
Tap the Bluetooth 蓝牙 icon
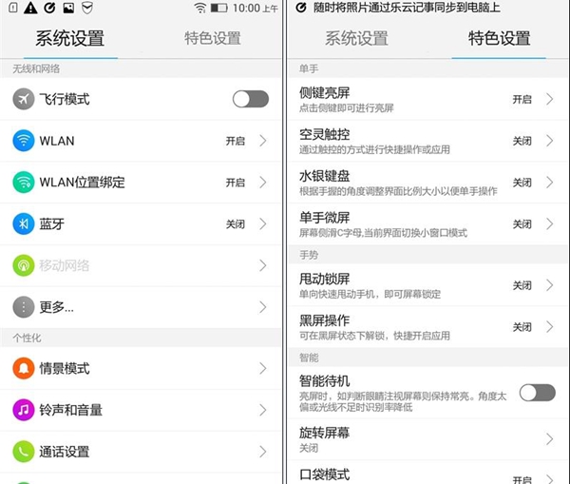[24, 223]
